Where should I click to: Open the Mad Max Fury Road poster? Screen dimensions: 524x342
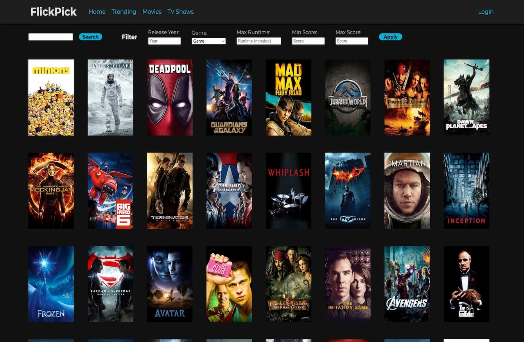coord(289,97)
